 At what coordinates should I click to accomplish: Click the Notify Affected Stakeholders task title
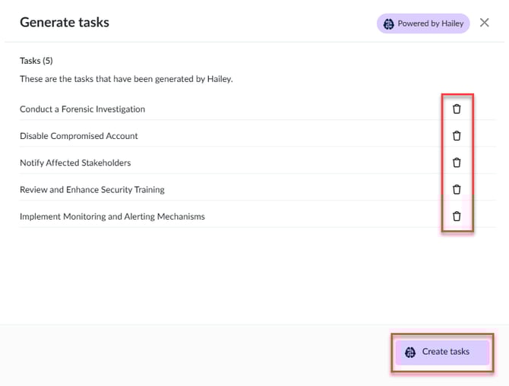tap(75, 163)
